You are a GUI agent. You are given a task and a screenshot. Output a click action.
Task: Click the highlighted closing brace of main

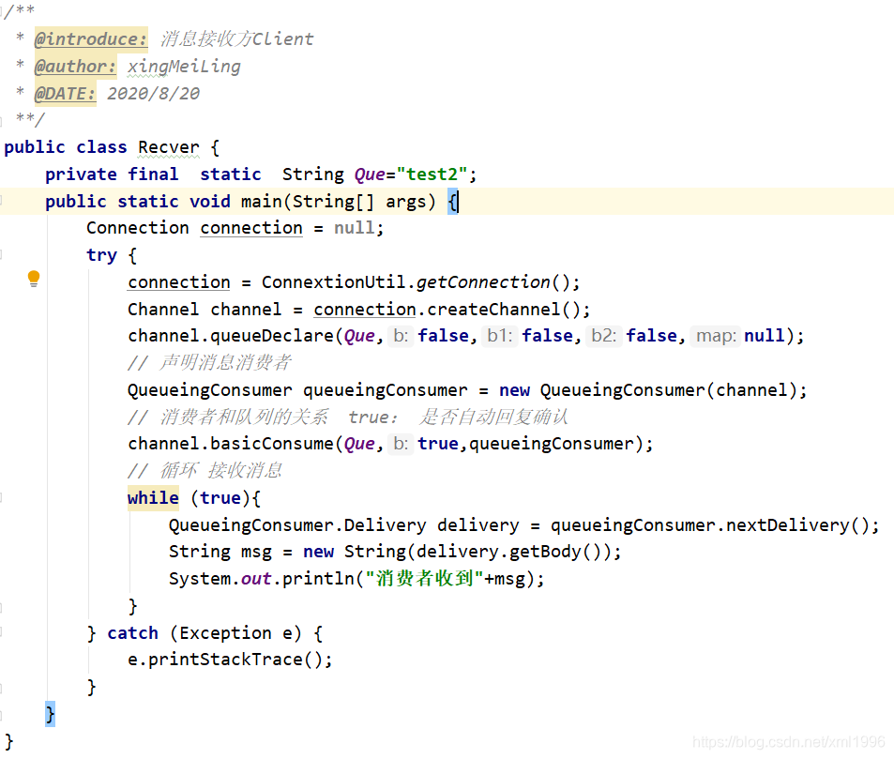point(50,714)
